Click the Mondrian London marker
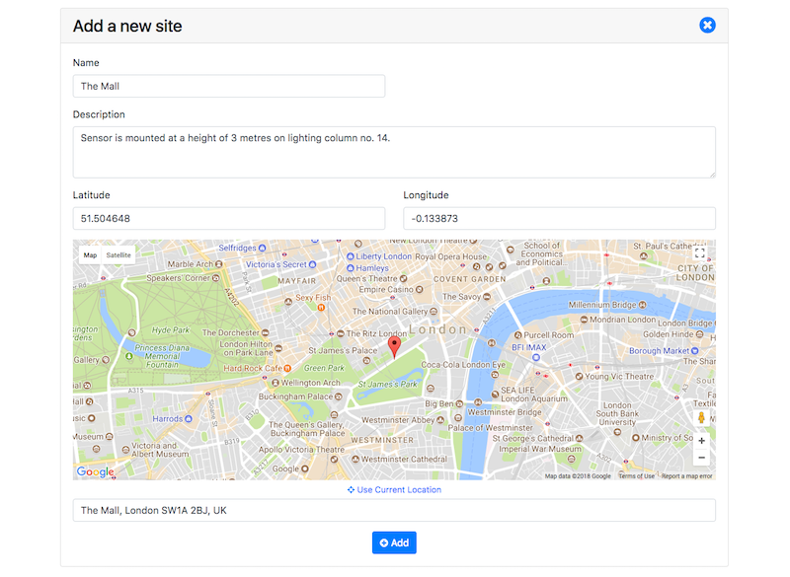790x577 pixels. pyautogui.click(x=584, y=320)
